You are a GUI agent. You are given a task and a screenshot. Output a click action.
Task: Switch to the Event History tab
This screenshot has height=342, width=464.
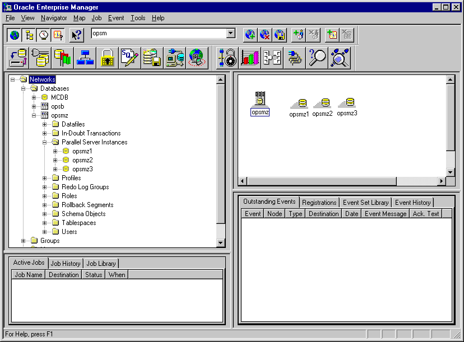point(413,203)
